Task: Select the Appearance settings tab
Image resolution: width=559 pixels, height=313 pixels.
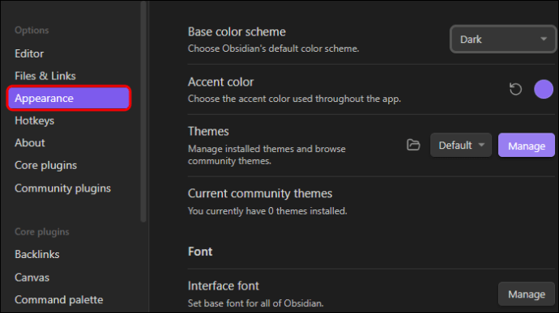Action: click(69, 98)
